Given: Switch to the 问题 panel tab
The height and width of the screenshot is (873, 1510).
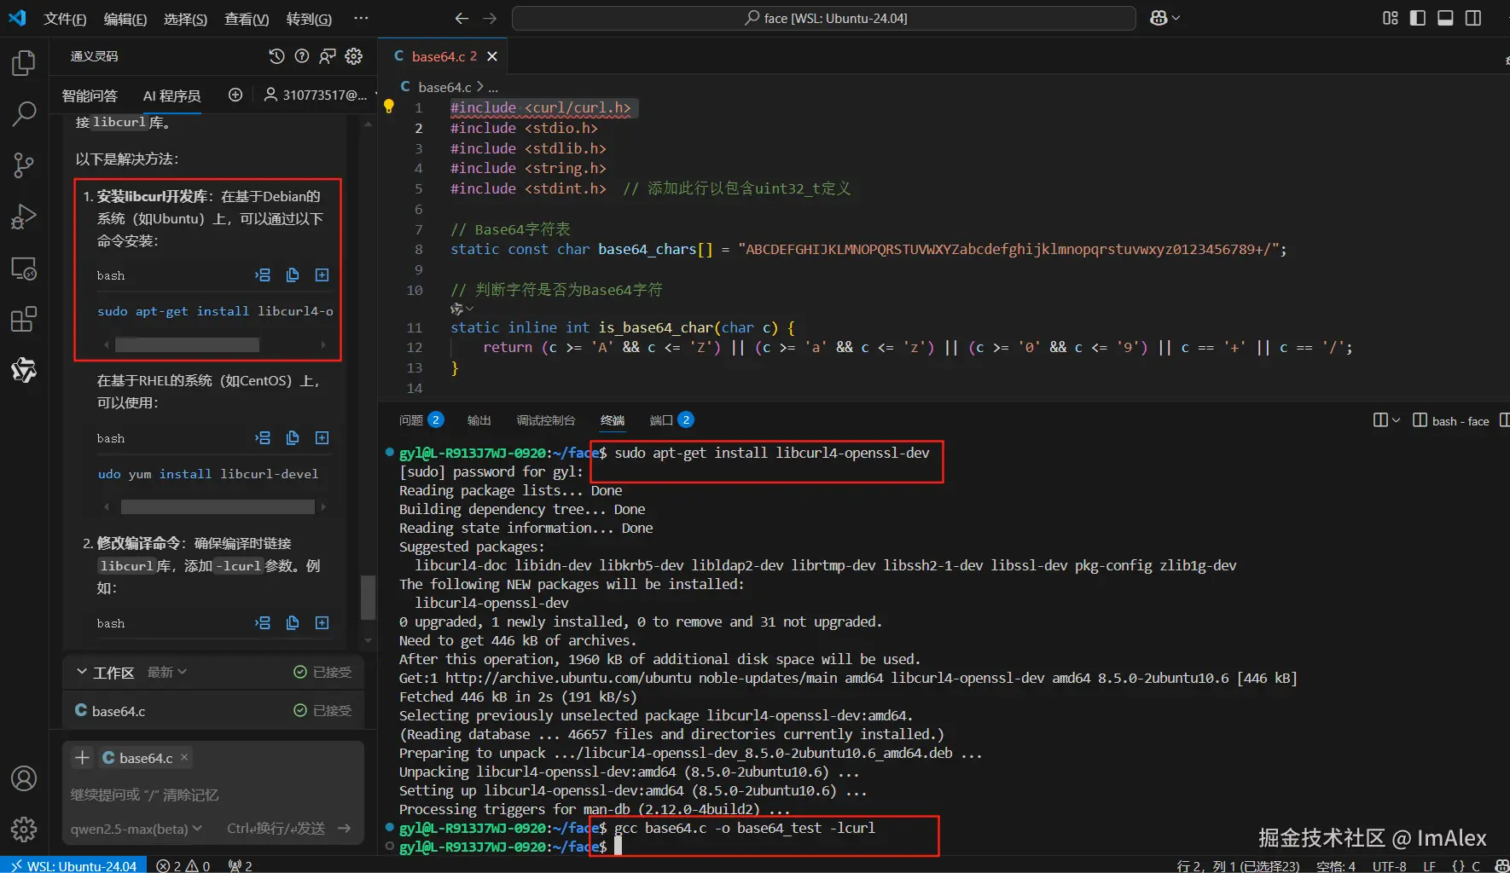Looking at the screenshot, I should [421, 419].
